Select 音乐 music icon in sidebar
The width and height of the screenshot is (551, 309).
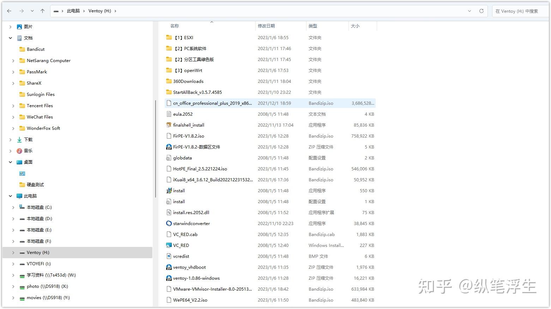(x=19, y=151)
